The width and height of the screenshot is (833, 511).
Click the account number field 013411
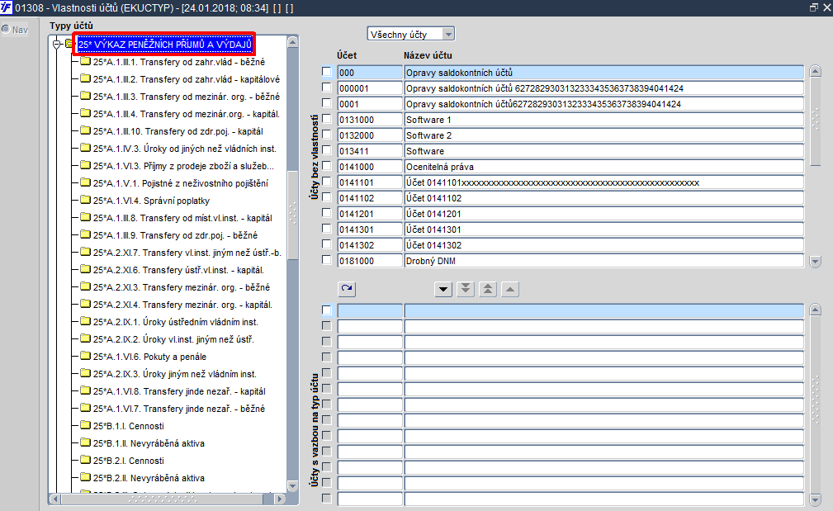[x=369, y=151]
